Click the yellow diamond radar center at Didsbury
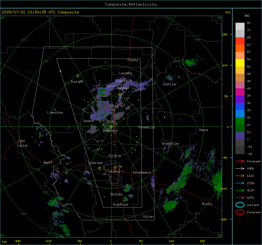Viewport: 262px width, 245px height. click(111, 127)
